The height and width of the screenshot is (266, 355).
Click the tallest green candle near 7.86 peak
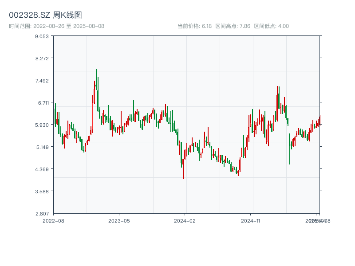(96, 84)
